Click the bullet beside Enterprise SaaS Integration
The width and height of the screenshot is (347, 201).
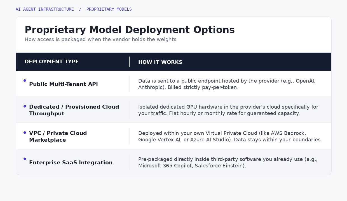coord(25,159)
